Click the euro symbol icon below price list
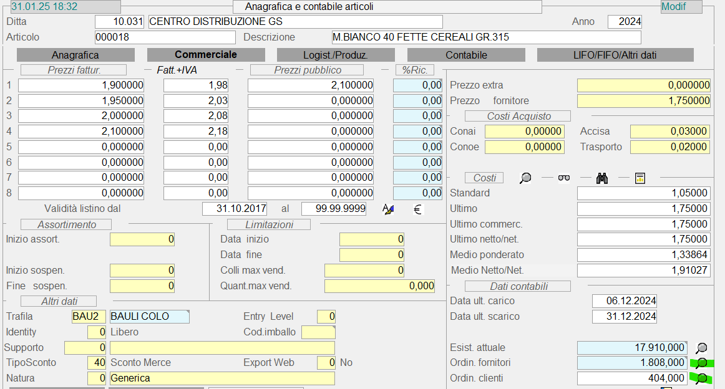Image resolution: width=725 pixels, height=389 pixels. click(418, 209)
